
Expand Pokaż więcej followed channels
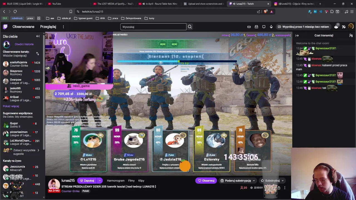click(11, 106)
